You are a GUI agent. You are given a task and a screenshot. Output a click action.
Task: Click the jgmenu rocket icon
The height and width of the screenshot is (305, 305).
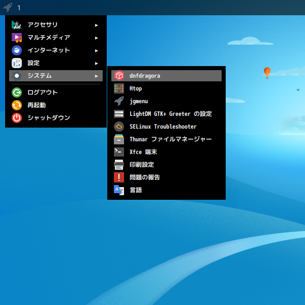pyautogui.click(x=118, y=101)
